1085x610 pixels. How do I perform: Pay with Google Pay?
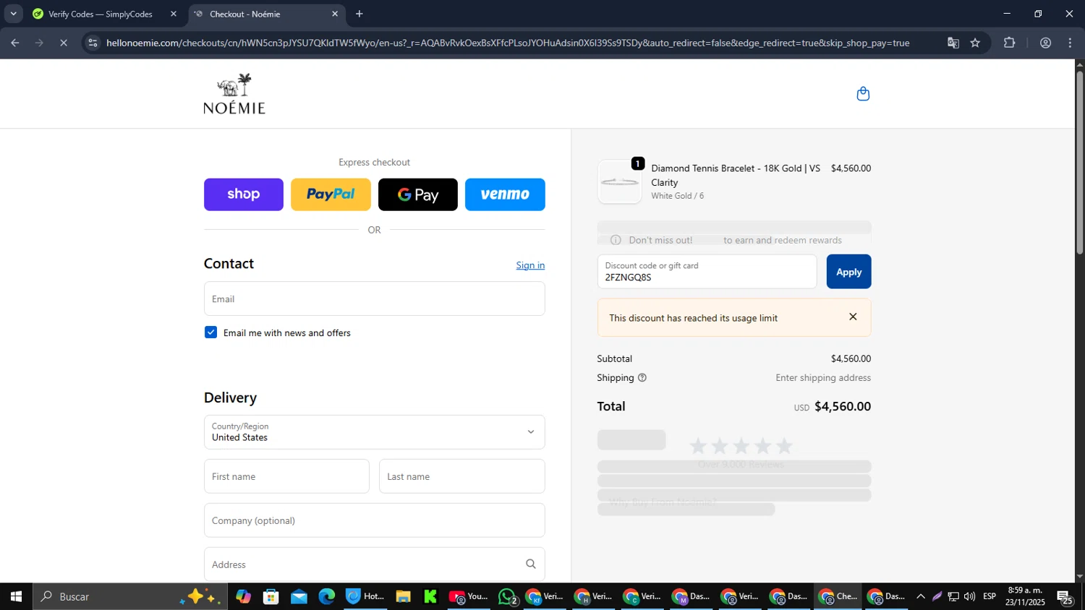[x=418, y=194]
